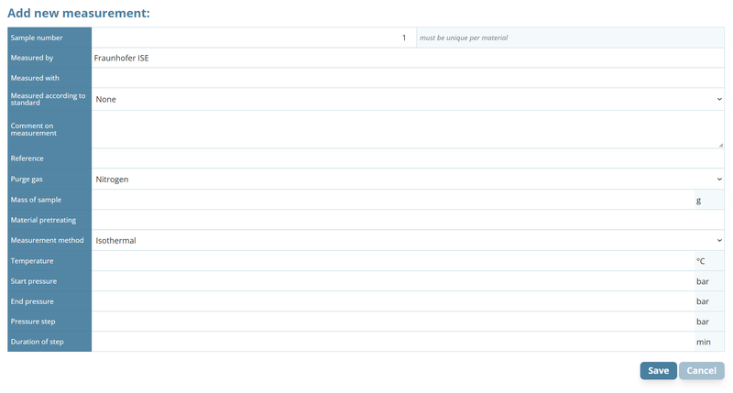
Task: Click the Measured by text field
Action: pyautogui.click(x=407, y=58)
